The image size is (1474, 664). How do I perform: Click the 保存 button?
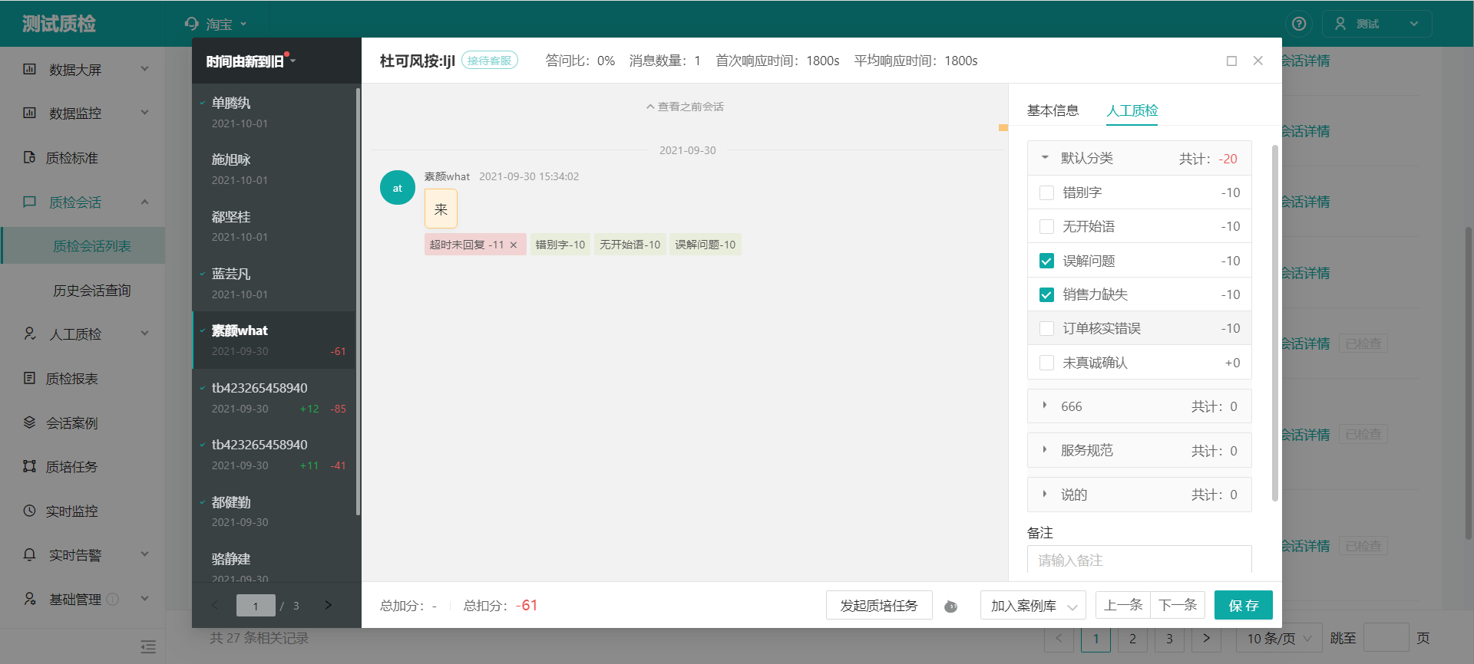[x=1243, y=605]
